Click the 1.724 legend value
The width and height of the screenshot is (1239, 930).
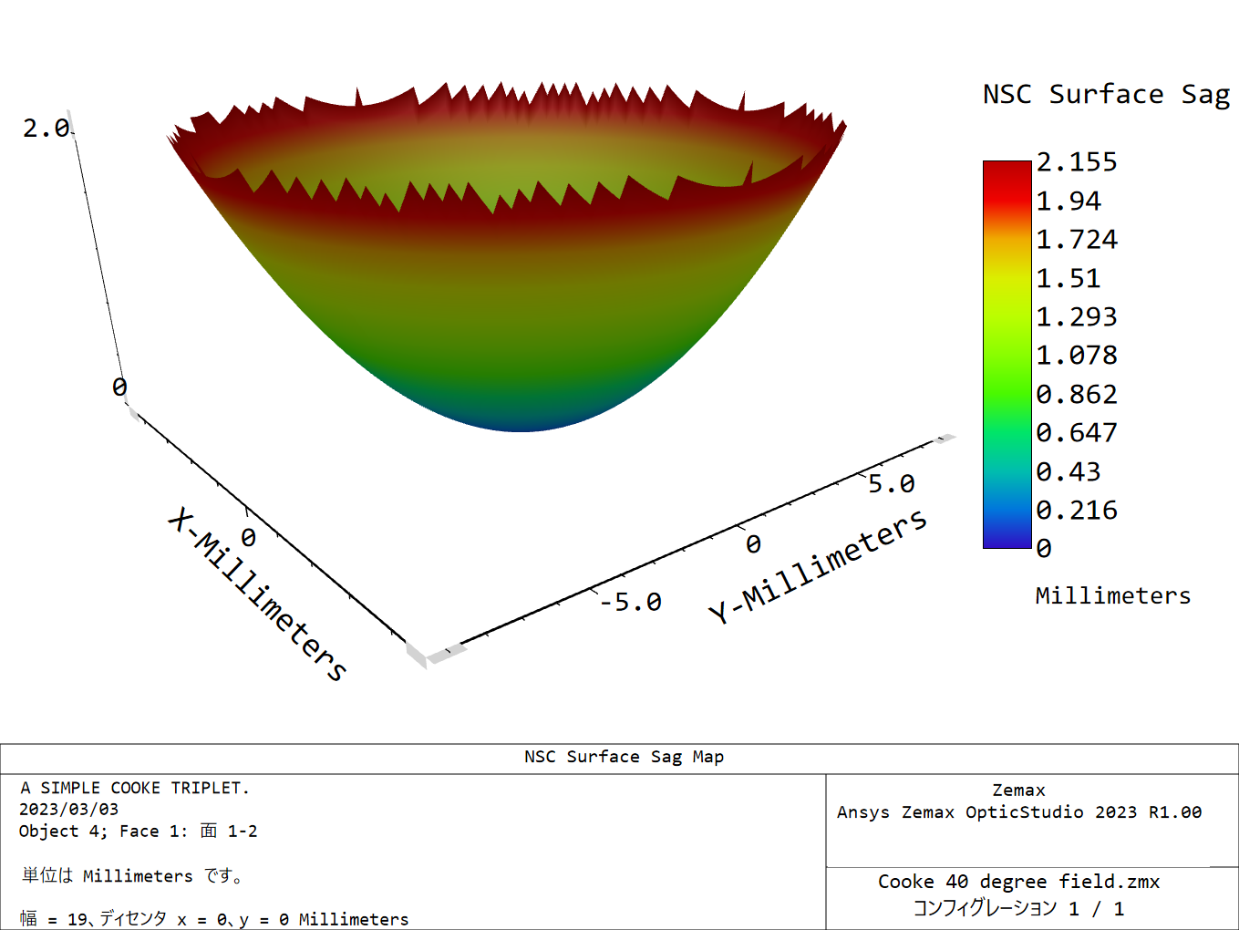tap(1077, 240)
